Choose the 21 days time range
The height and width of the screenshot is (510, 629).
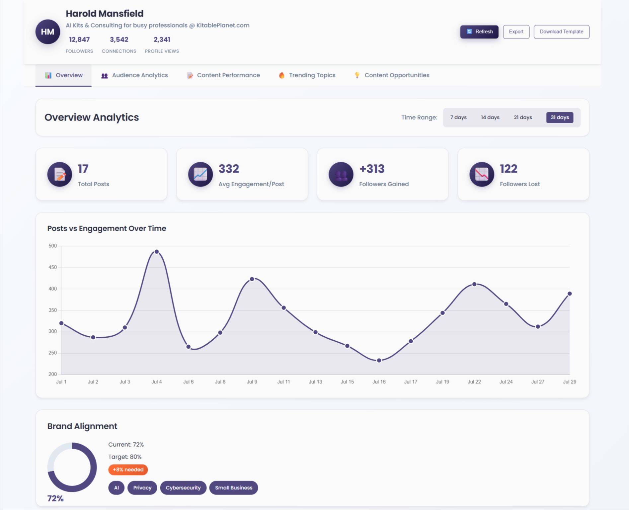click(x=523, y=118)
